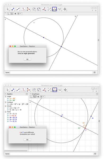The width and height of the screenshot is (104, 159).
Task: Activate the Slider tool in upper toolbar
Action: point(60,9)
